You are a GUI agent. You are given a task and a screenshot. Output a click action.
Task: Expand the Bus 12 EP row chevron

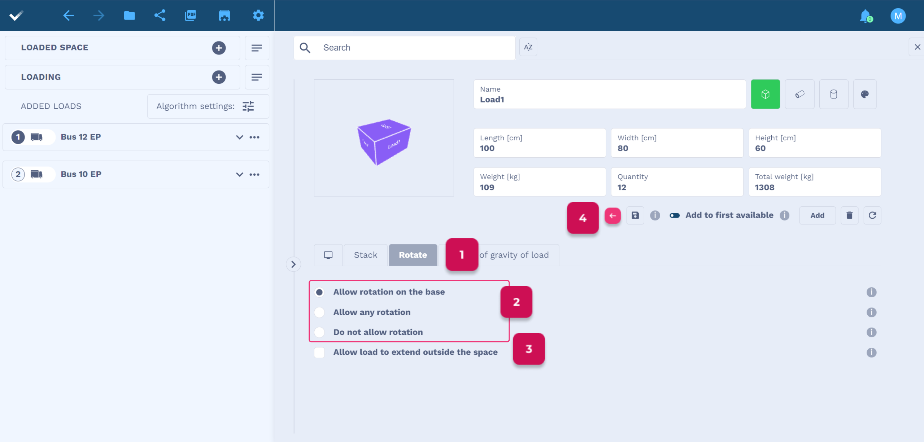point(239,137)
